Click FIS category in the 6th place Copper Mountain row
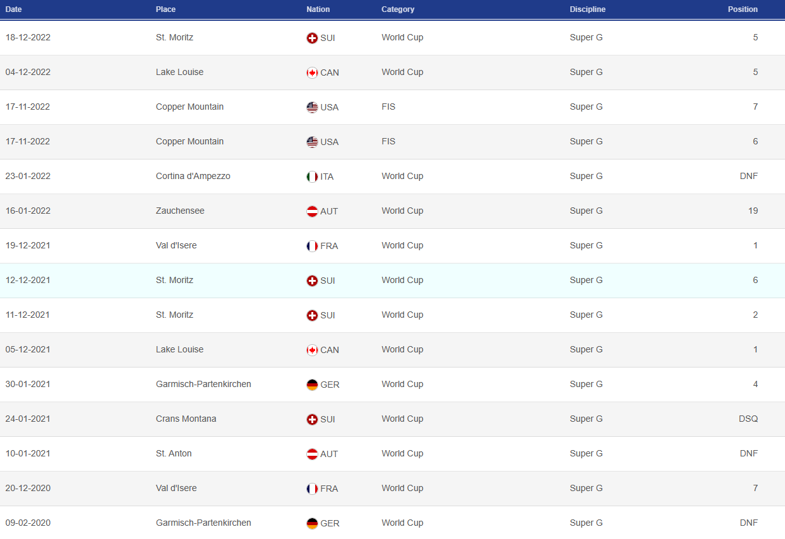The width and height of the screenshot is (785, 539). (388, 141)
